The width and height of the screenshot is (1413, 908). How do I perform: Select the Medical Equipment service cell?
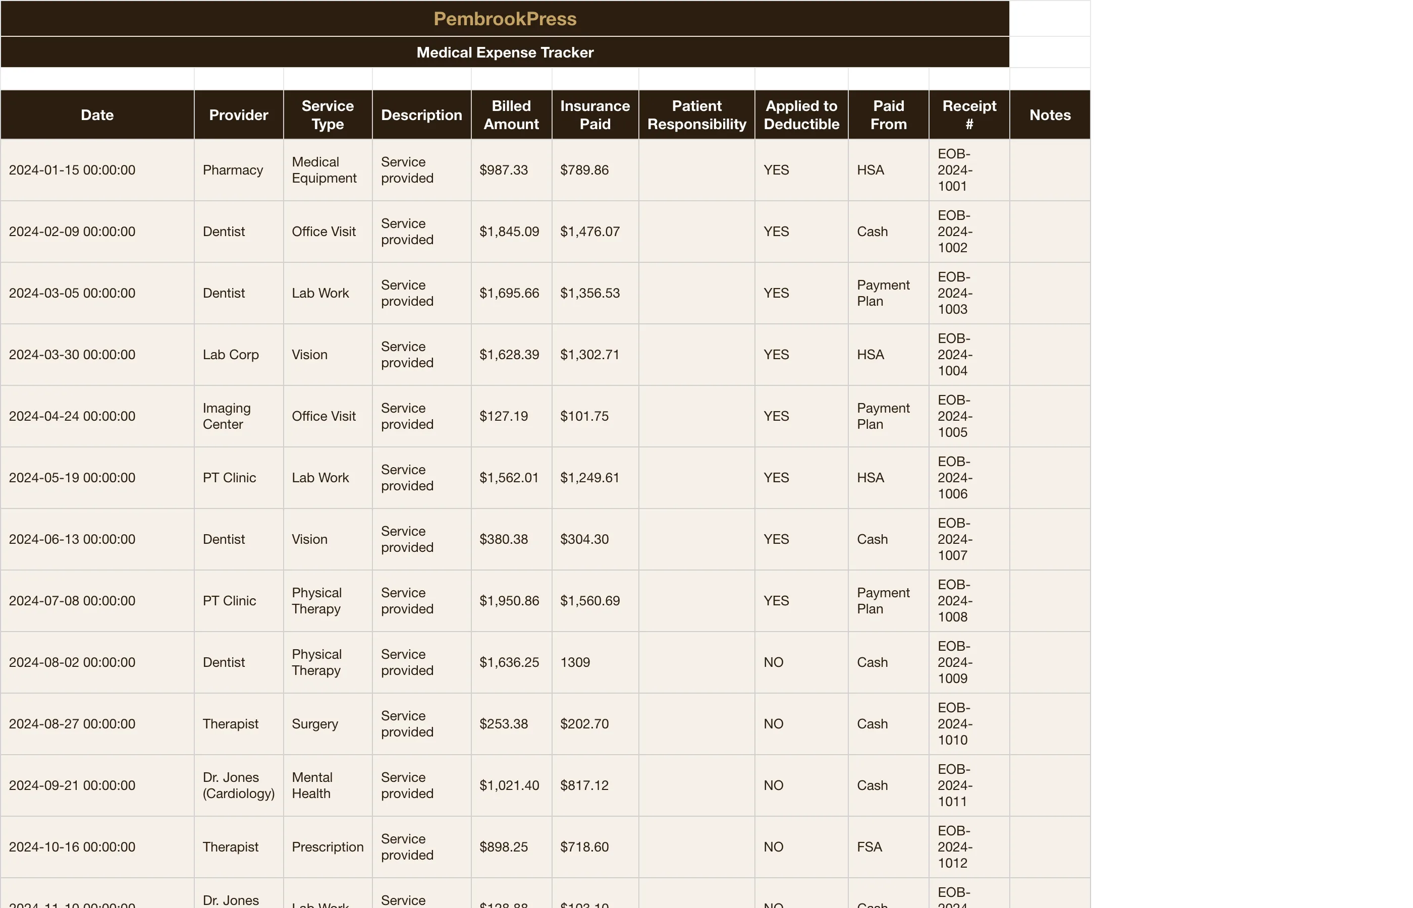click(328, 170)
